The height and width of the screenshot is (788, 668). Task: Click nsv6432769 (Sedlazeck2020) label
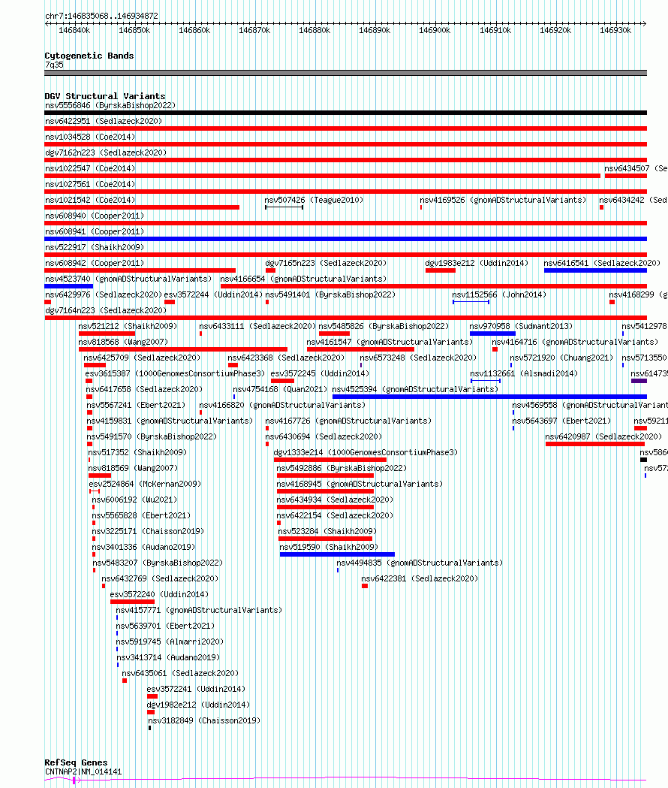[x=160, y=578]
